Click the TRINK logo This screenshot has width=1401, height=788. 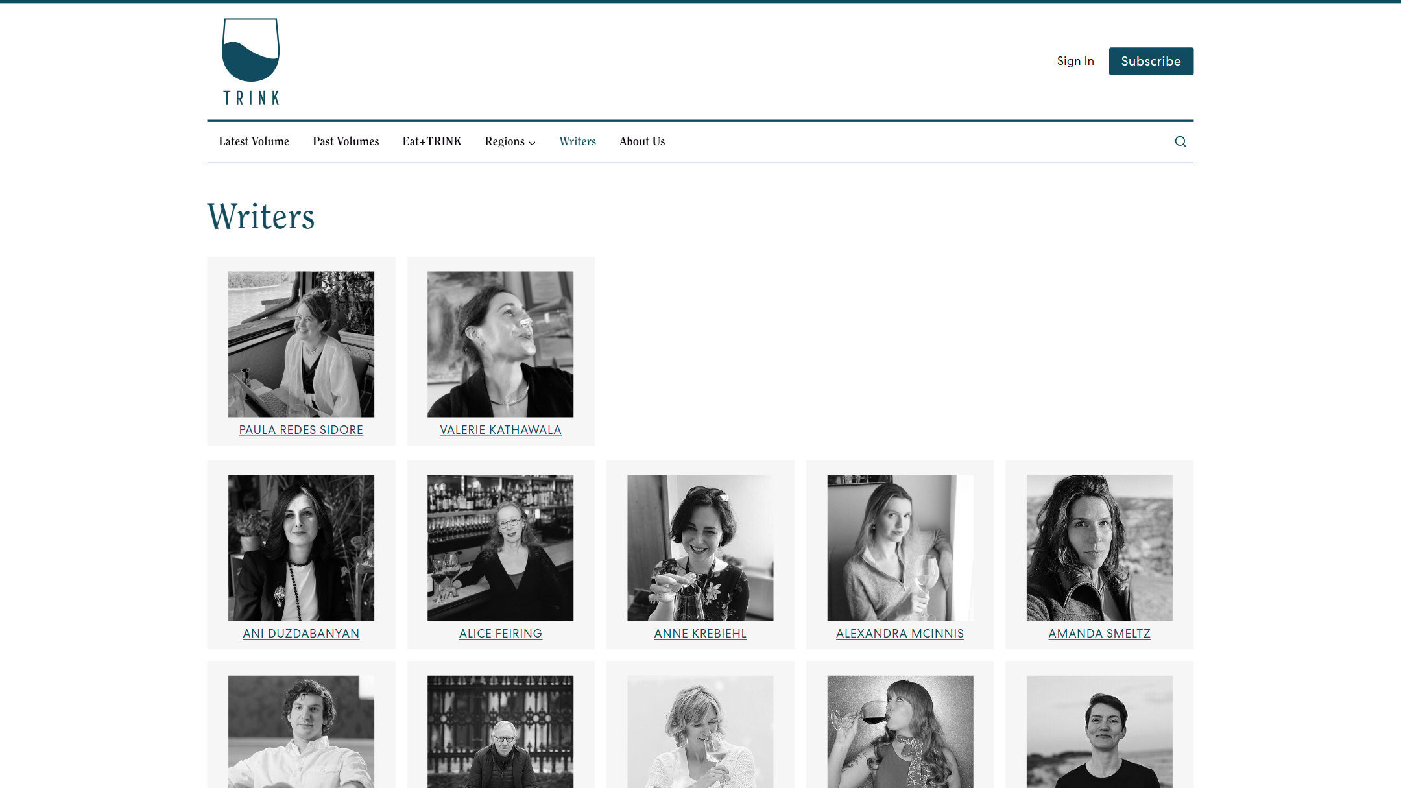(251, 62)
